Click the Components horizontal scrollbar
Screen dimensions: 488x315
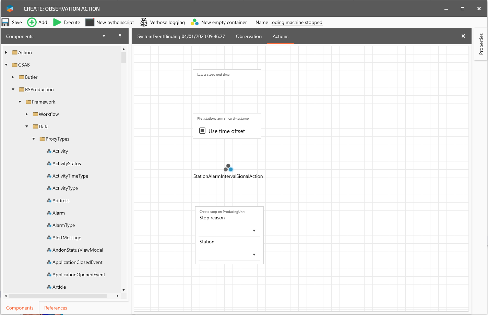[x=57, y=296]
